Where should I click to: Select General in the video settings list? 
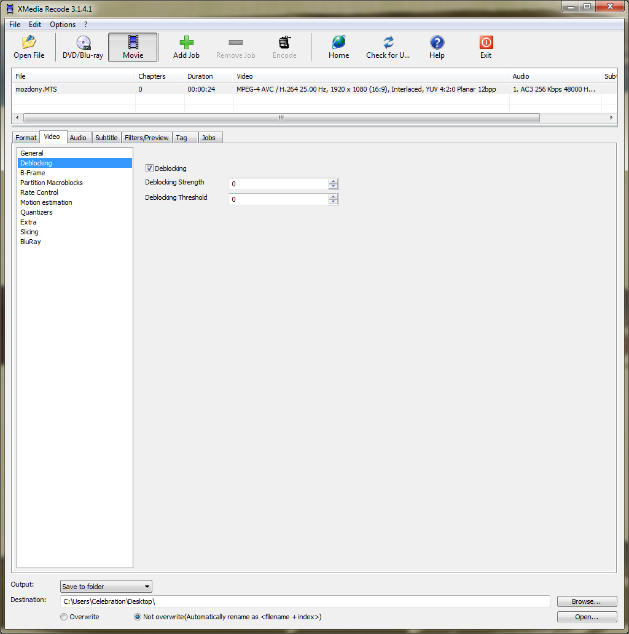coord(75,153)
